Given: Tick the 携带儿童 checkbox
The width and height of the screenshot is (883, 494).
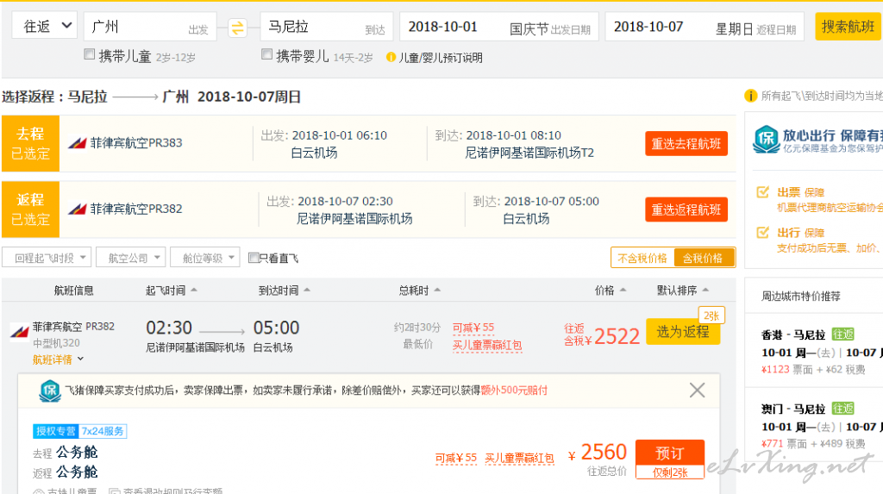Looking at the screenshot, I should point(89,54).
